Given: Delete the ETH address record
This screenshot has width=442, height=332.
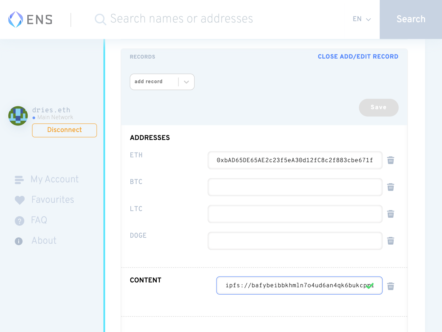Looking at the screenshot, I should click(390, 160).
